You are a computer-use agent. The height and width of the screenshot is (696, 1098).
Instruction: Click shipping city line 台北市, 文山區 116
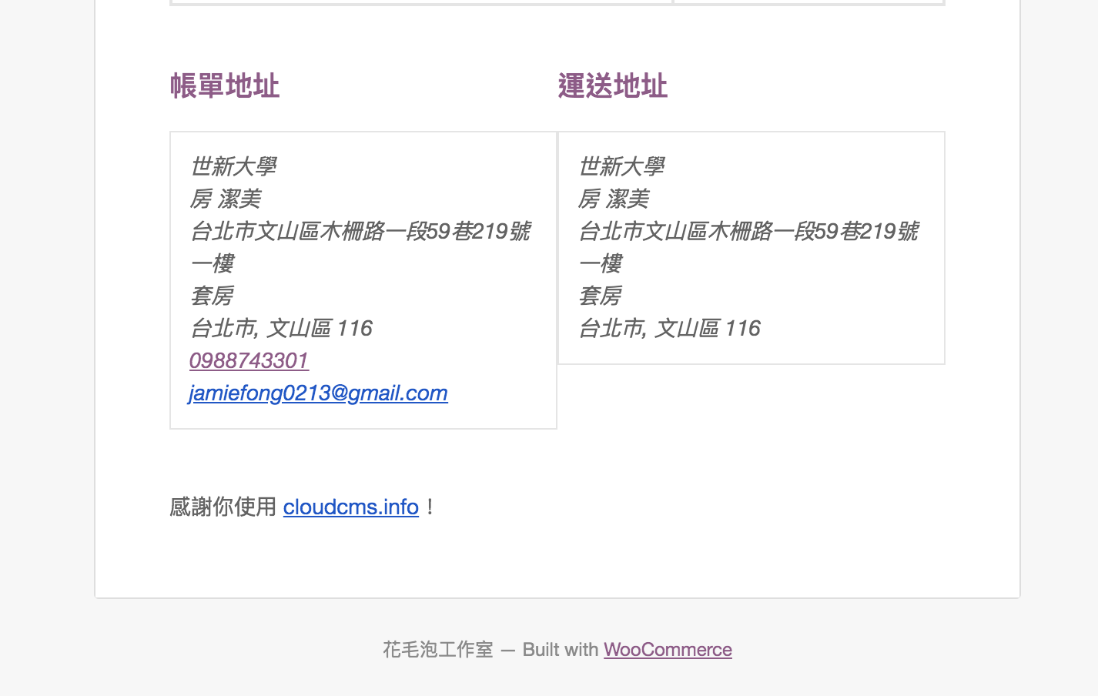669,328
